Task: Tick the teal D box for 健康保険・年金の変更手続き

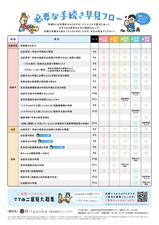Action: pyautogui.click(x=135, y=117)
